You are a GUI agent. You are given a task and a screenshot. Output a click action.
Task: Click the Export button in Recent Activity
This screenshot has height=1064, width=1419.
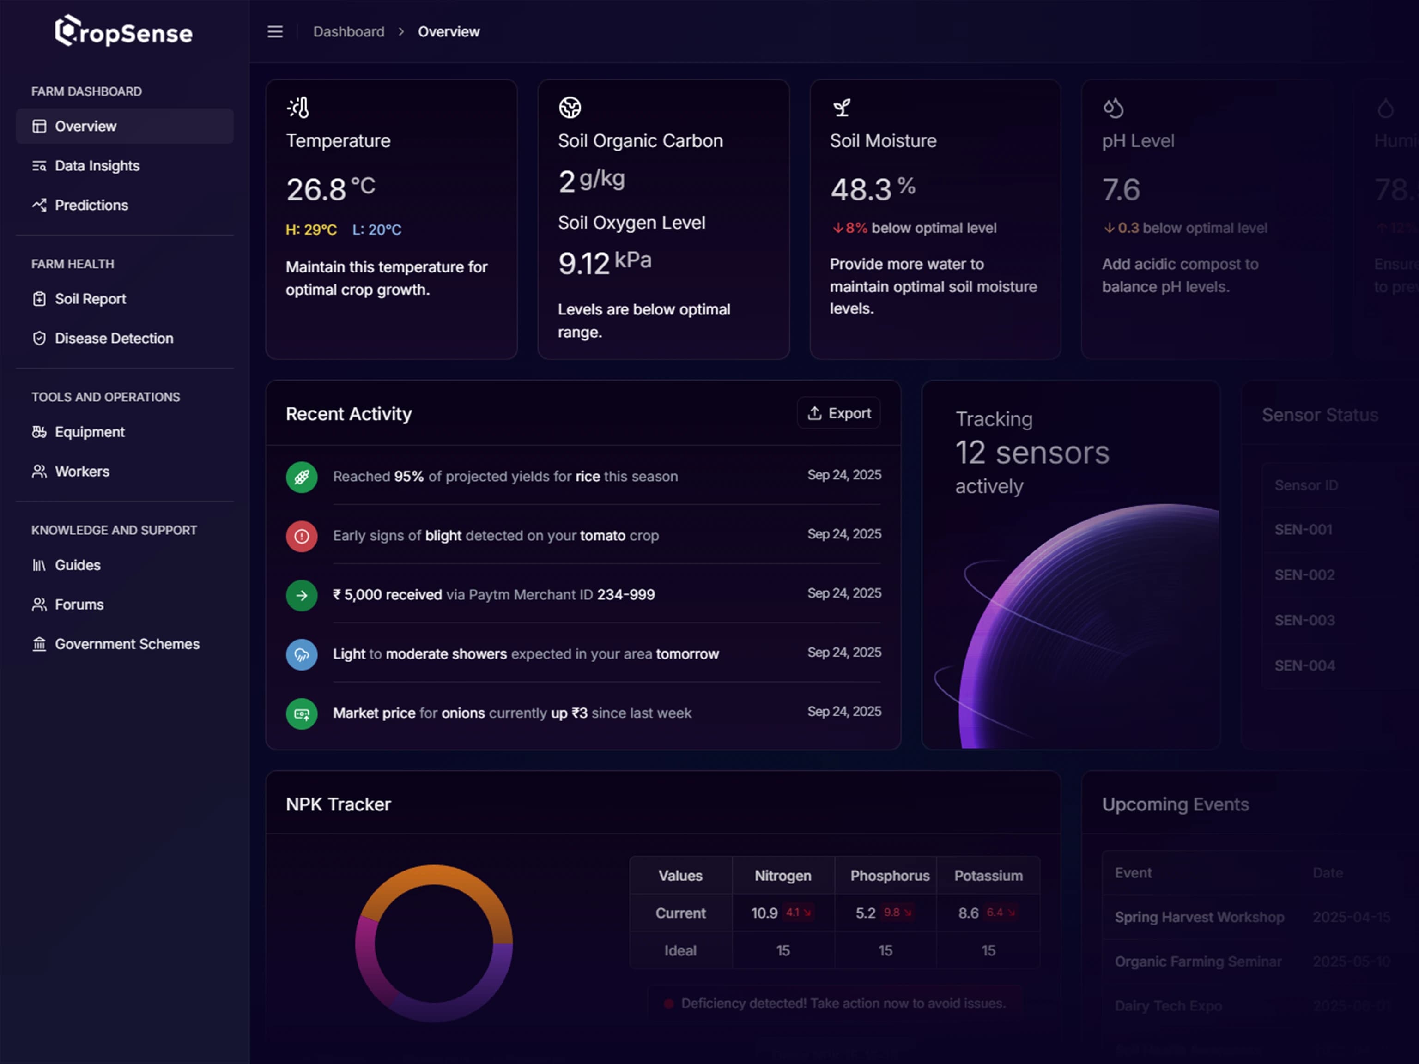point(838,413)
